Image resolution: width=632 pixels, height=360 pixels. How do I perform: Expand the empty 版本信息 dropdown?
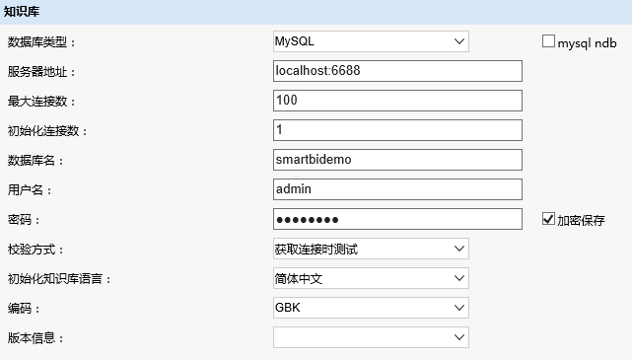(371, 337)
